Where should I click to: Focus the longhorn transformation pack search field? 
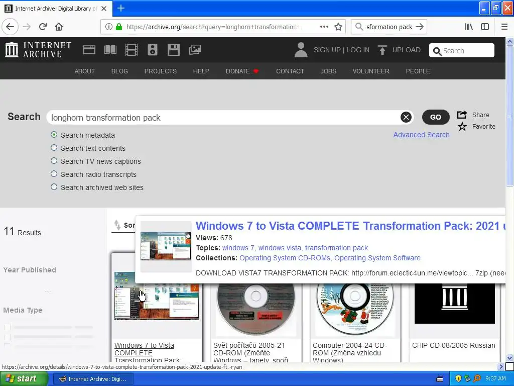224,118
